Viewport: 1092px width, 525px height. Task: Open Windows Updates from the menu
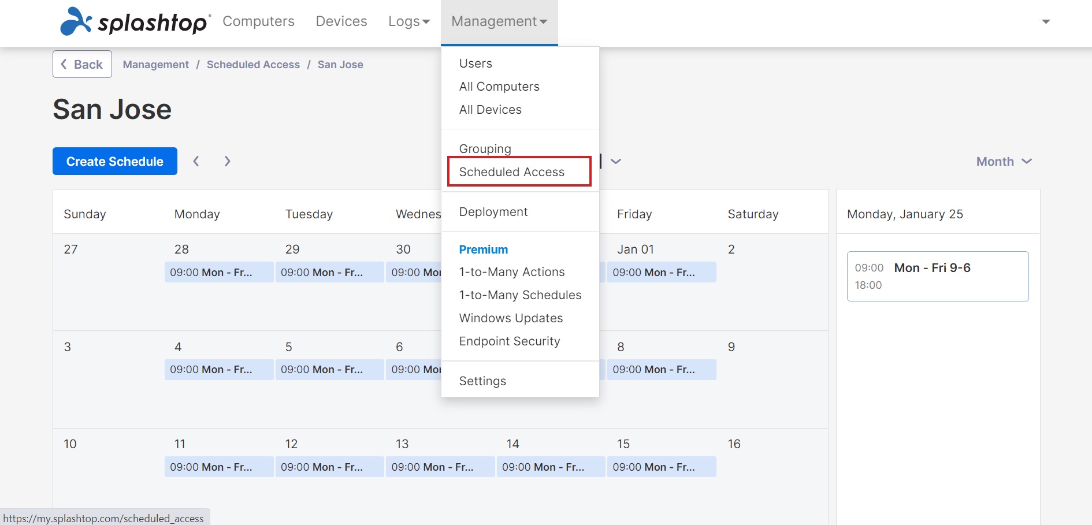point(511,318)
